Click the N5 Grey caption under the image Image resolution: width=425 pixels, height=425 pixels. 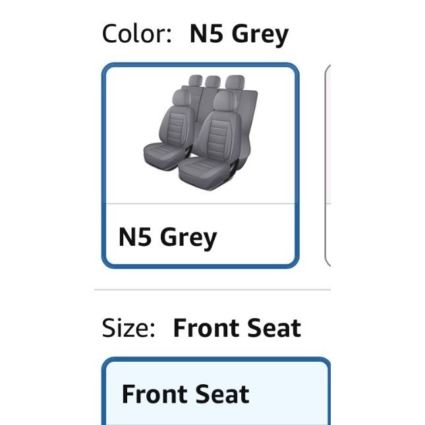tap(167, 237)
